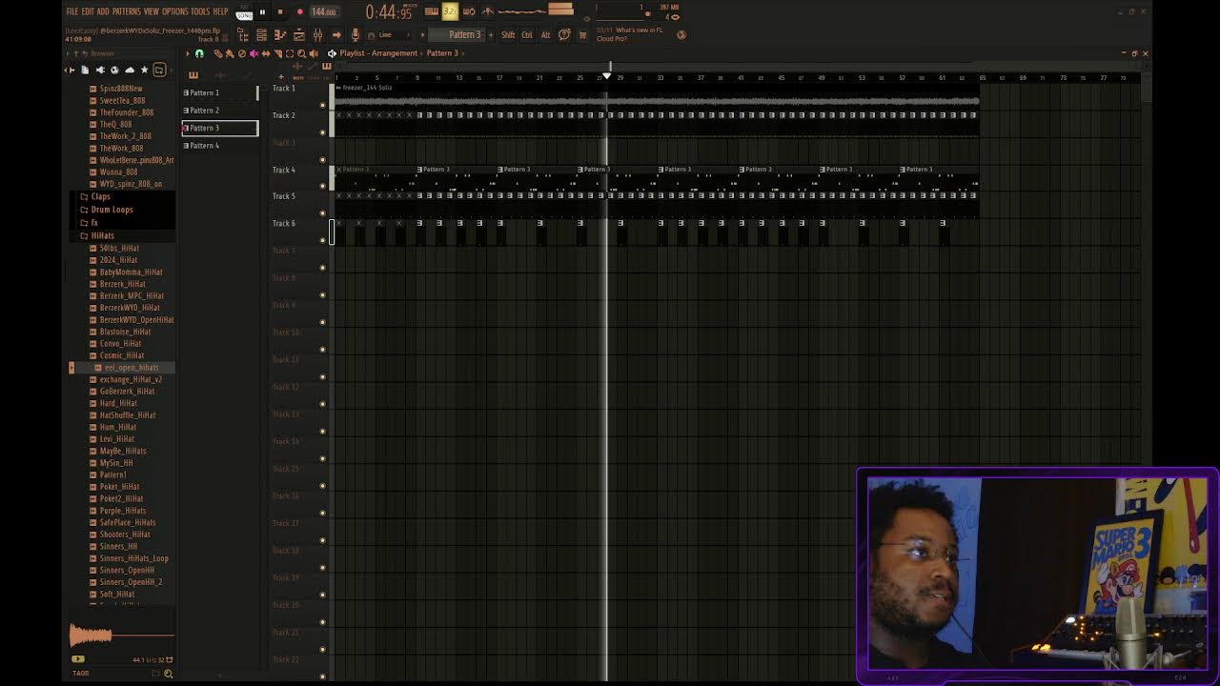Select the magnet snap icon in Playlist
This screenshot has height=686, width=1220.
199,53
